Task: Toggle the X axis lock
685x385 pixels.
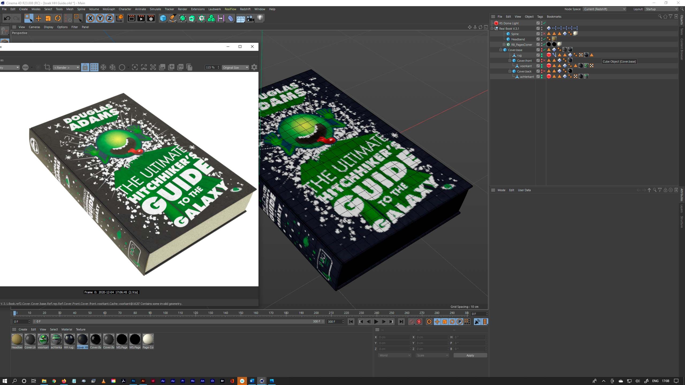Action: [90, 18]
